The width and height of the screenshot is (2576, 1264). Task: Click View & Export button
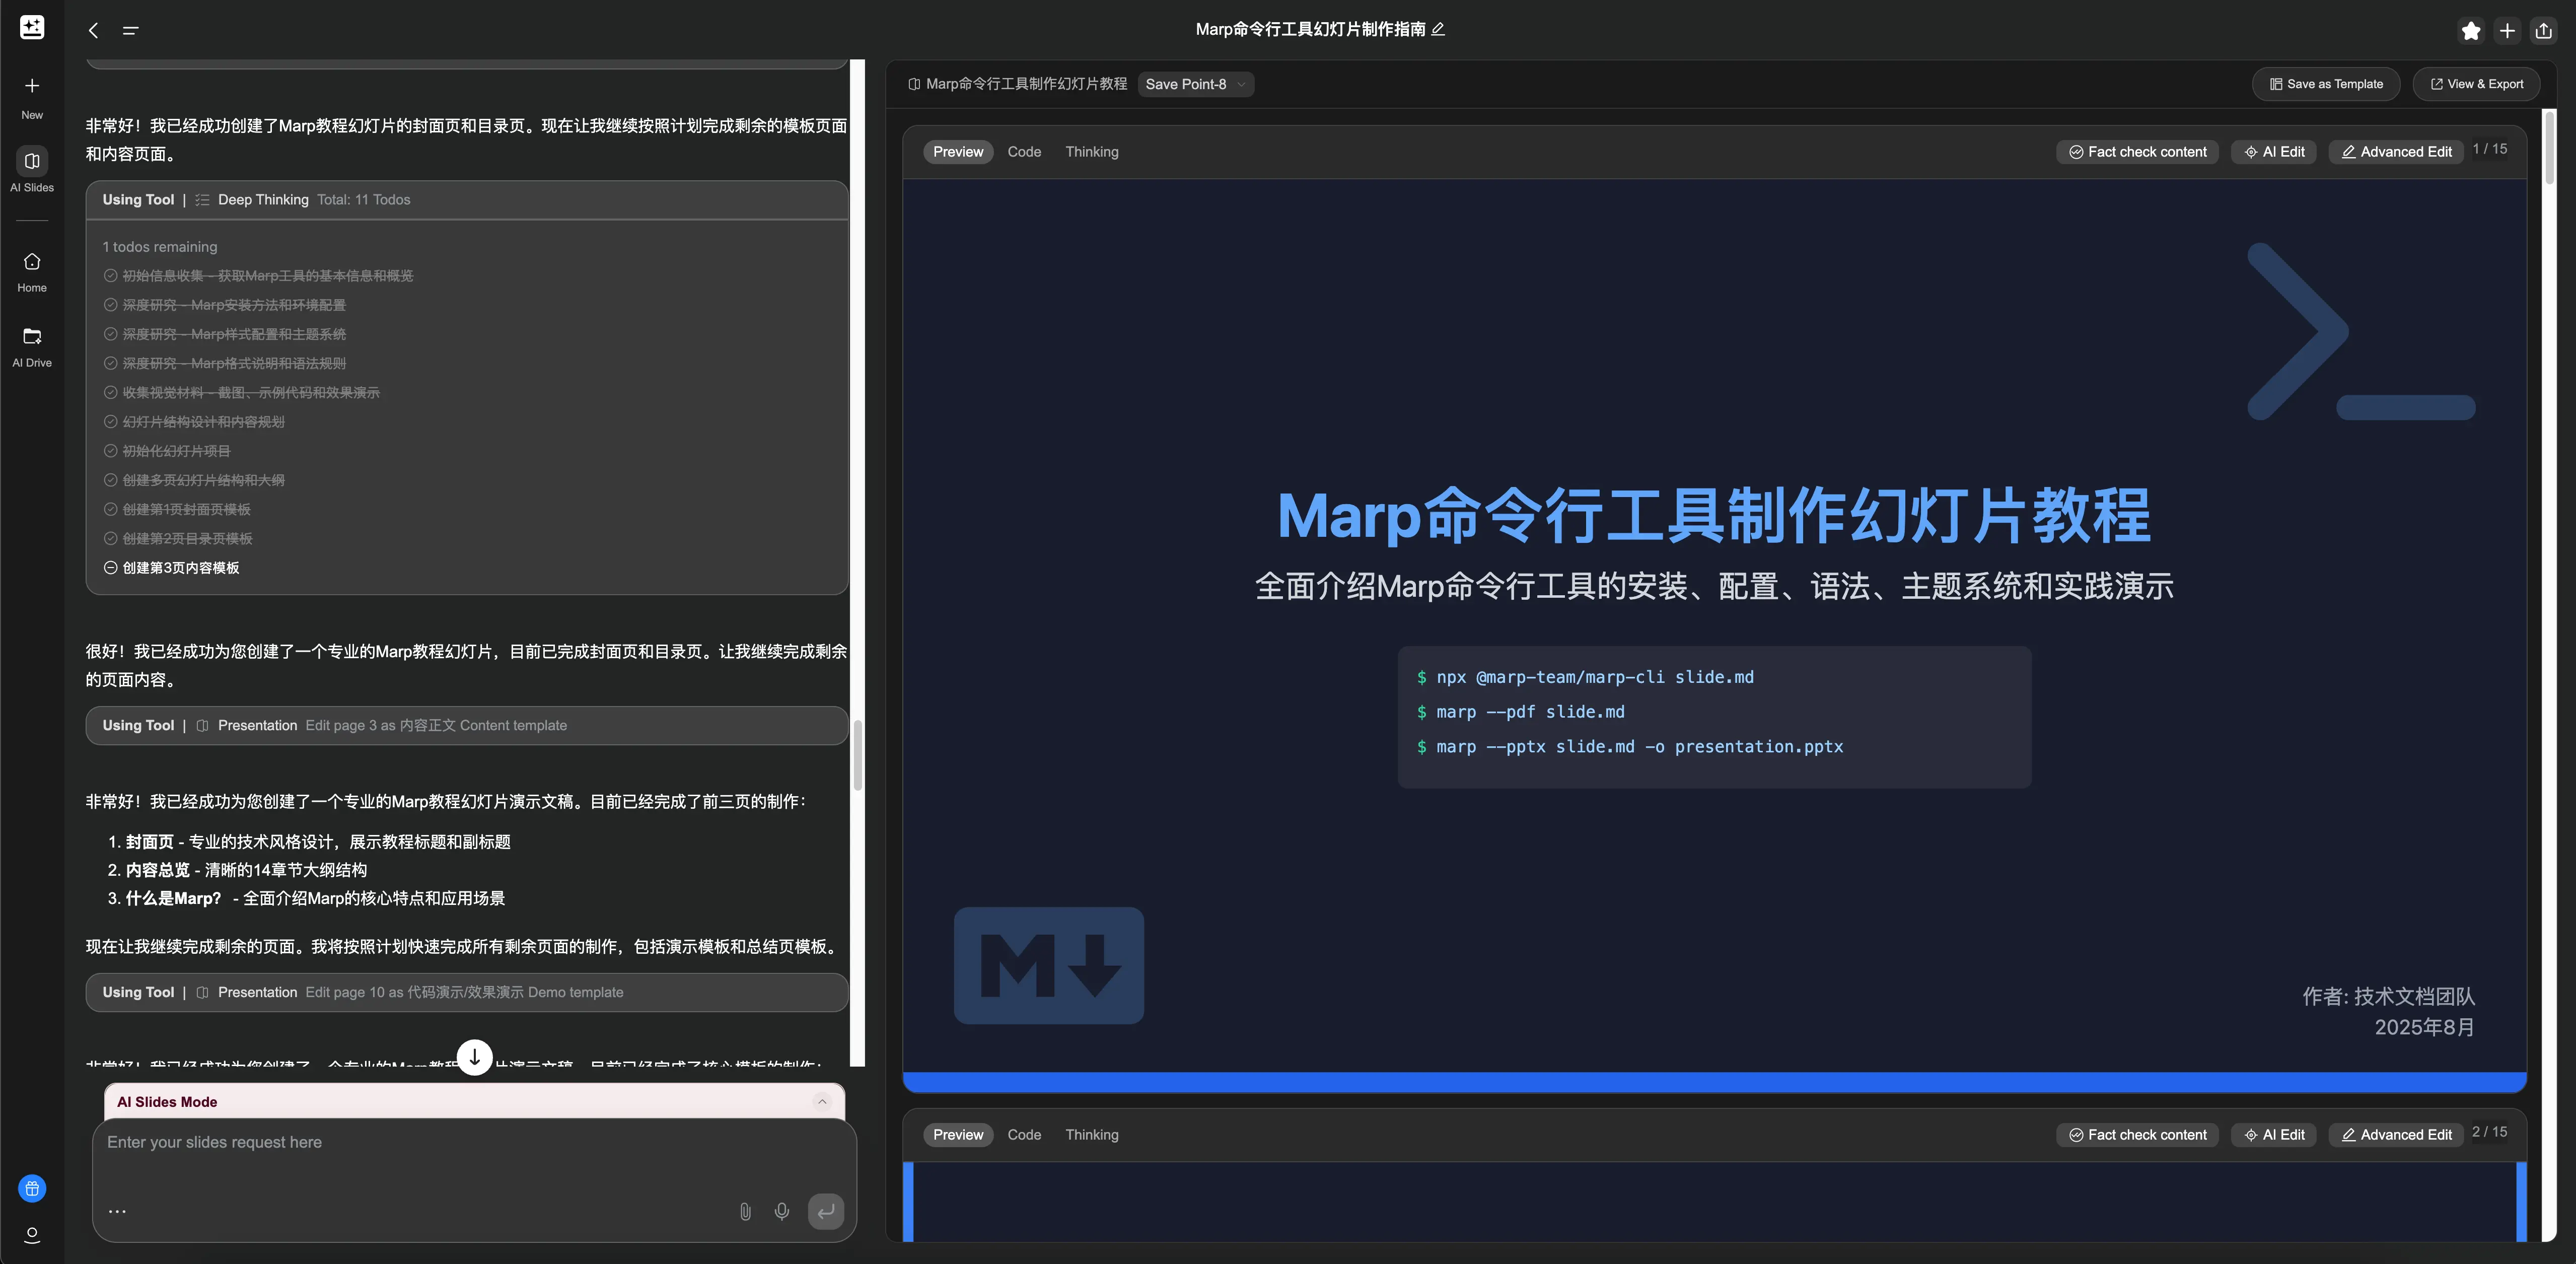click(2477, 84)
